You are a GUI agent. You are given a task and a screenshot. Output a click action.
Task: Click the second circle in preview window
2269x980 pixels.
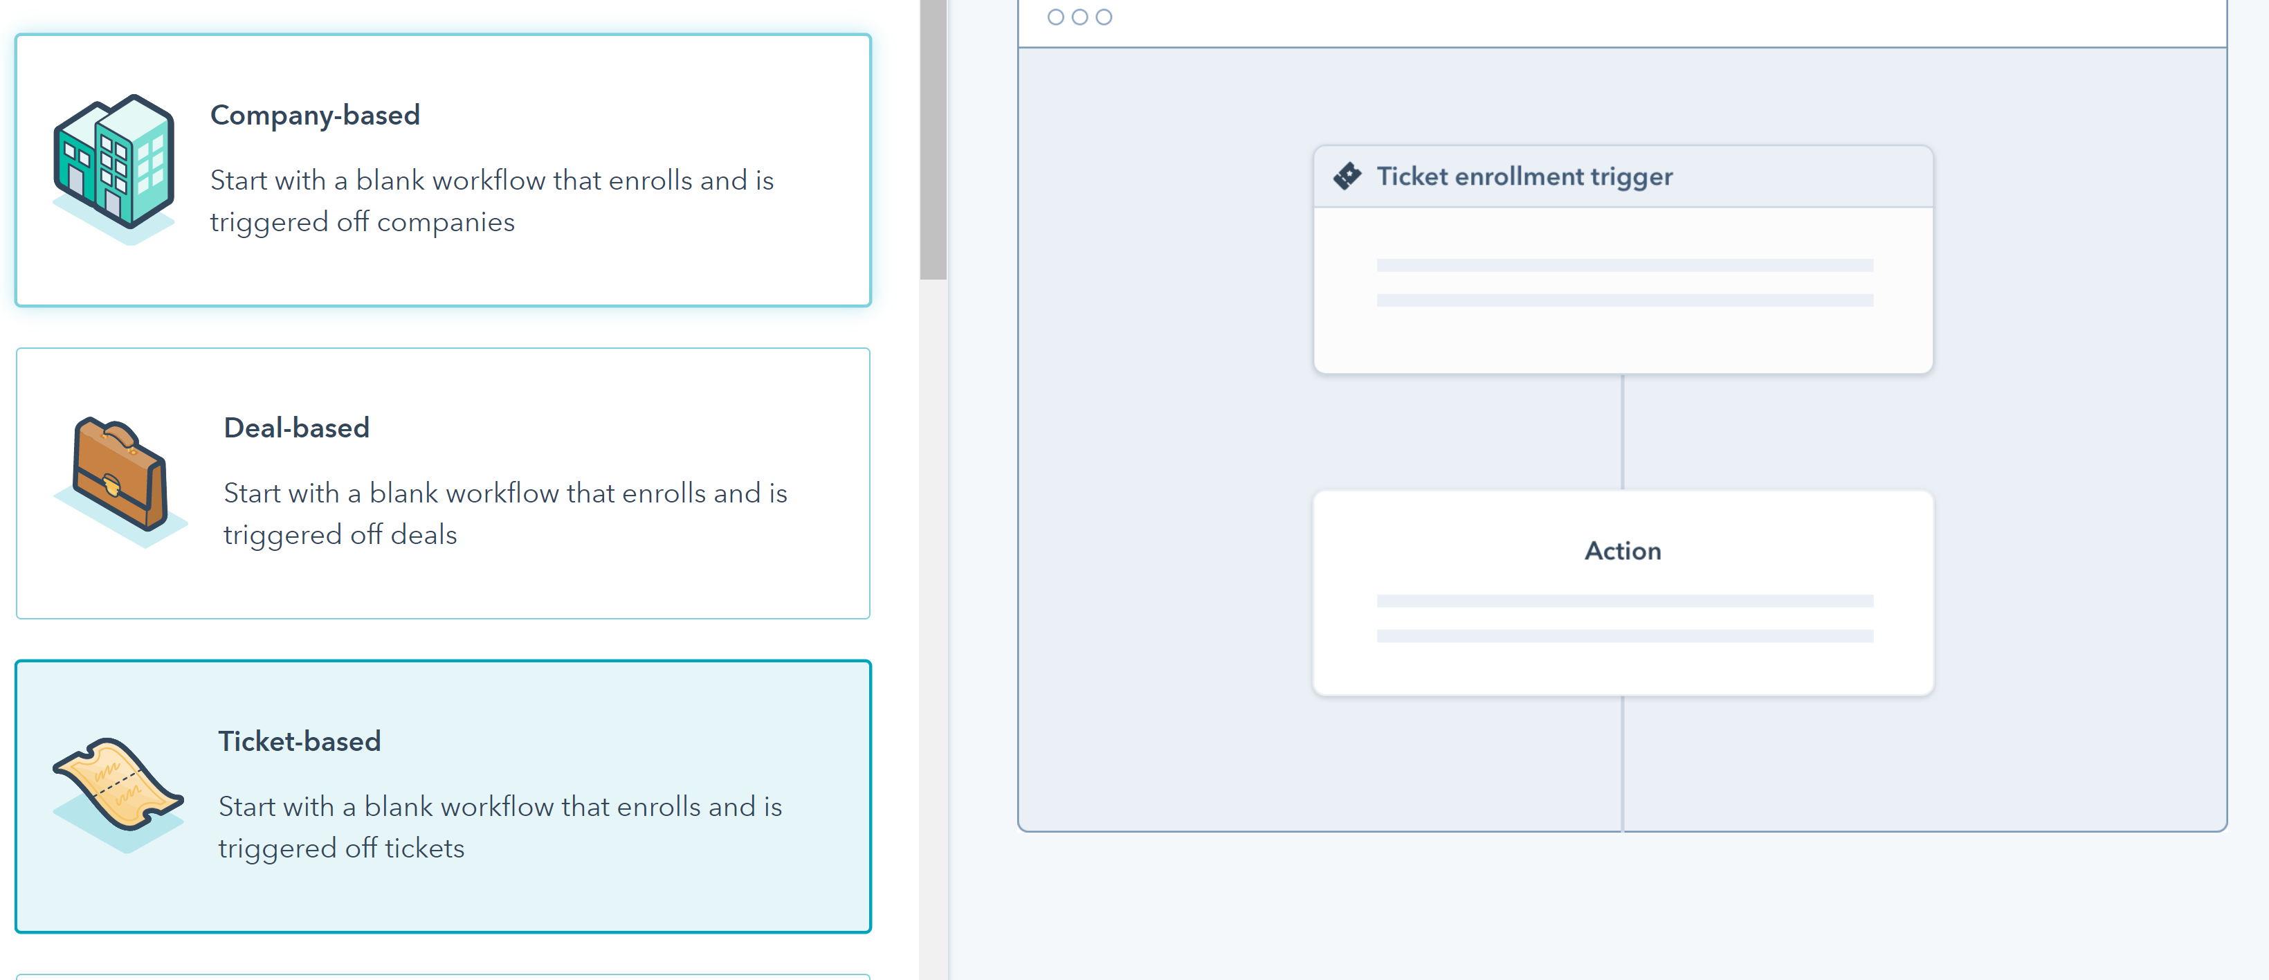coord(1080,17)
